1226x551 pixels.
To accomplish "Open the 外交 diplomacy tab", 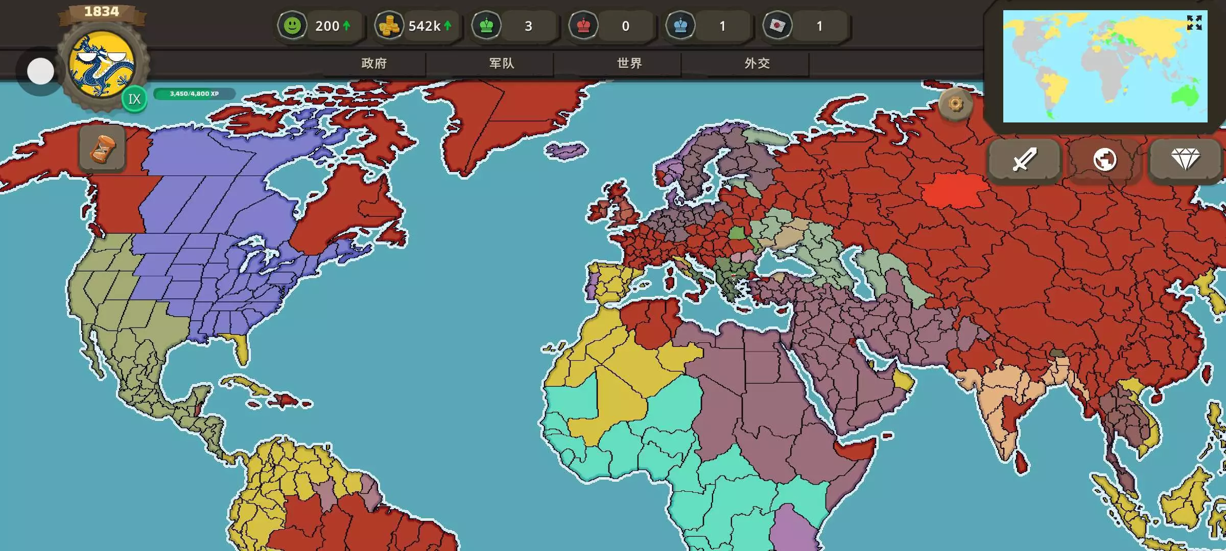I will [x=757, y=63].
